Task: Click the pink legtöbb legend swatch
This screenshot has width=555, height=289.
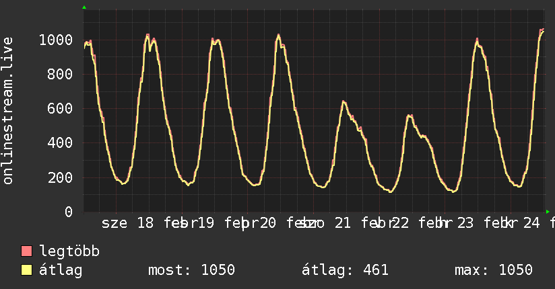Action: (26, 251)
